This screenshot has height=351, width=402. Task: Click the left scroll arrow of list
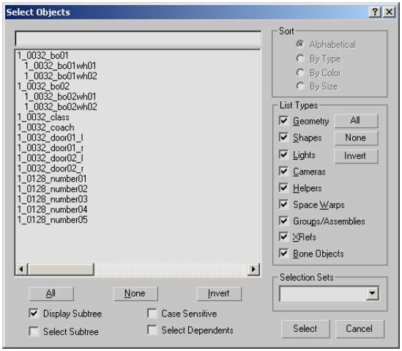point(21,269)
